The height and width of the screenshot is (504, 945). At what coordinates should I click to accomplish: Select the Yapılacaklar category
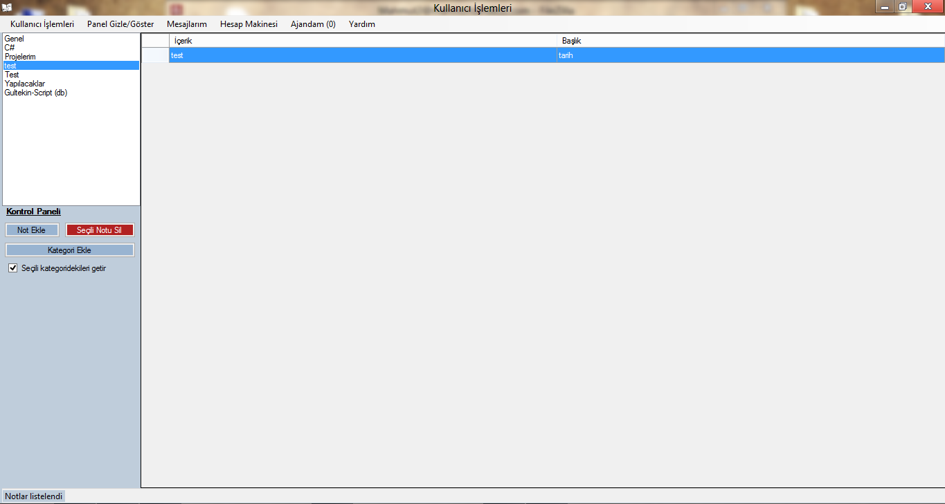25,84
